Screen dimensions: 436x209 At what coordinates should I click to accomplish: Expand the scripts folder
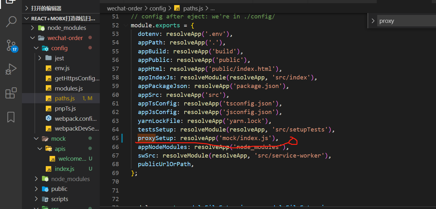pyautogui.click(x=36, y=199)
